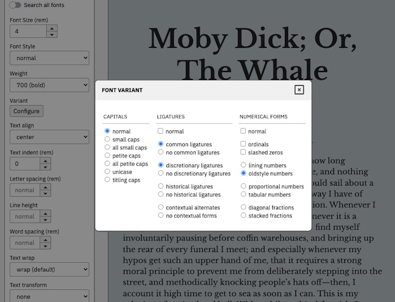The width and height of the screenshot is (395, 302).
Task: Select small caps radio option
Action: tap(107, 139)
